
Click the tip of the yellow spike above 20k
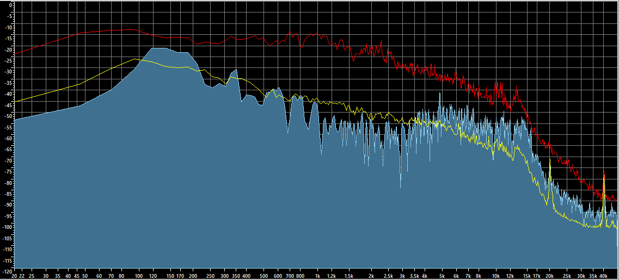click(549, 159)
